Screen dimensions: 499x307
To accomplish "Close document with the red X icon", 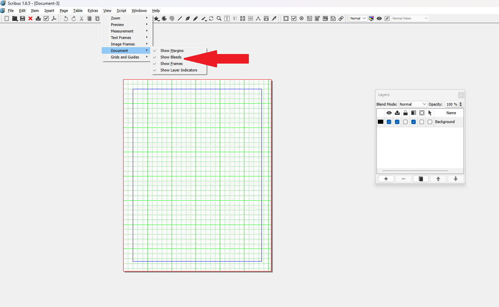I will pyautogui.click(x=30, y=18).
